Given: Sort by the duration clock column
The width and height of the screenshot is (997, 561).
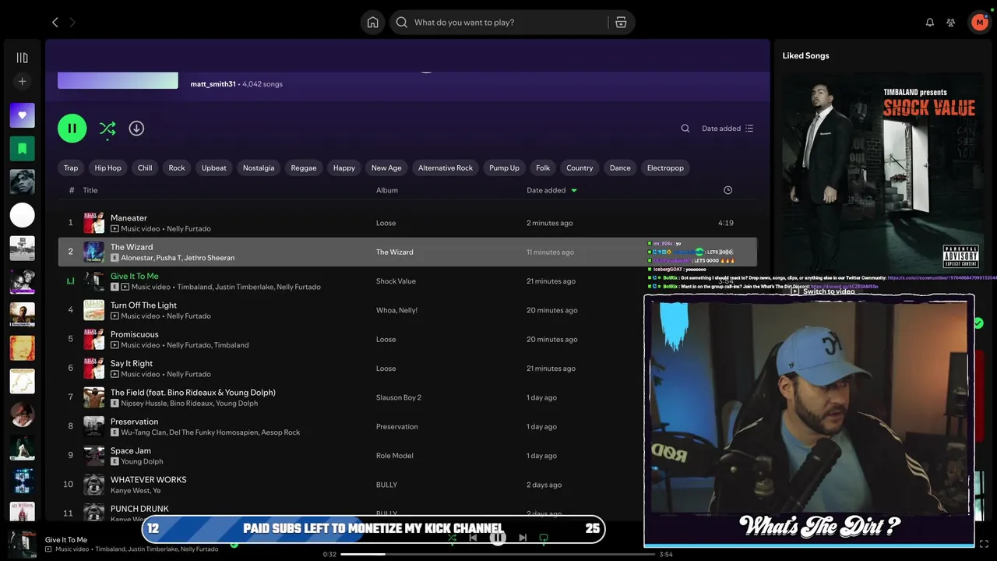Looking at the screenshot, I should pos(727,190).
